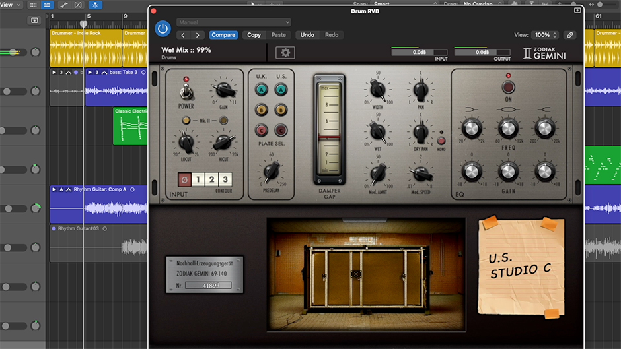Open the tracks area View menu
The width and height of the screenshot is (621, 349).
[11, 5]
